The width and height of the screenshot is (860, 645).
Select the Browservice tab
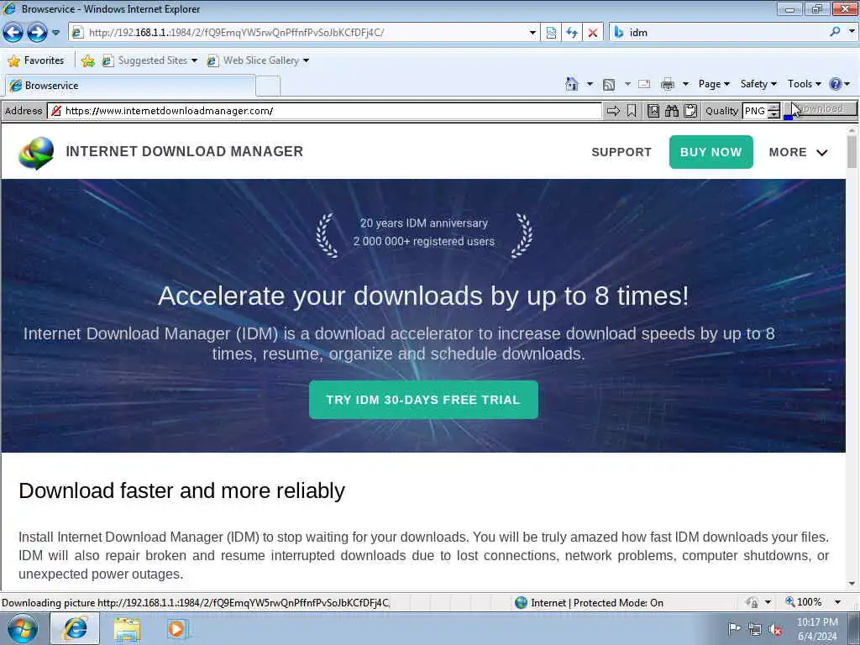tap(130, 86)
